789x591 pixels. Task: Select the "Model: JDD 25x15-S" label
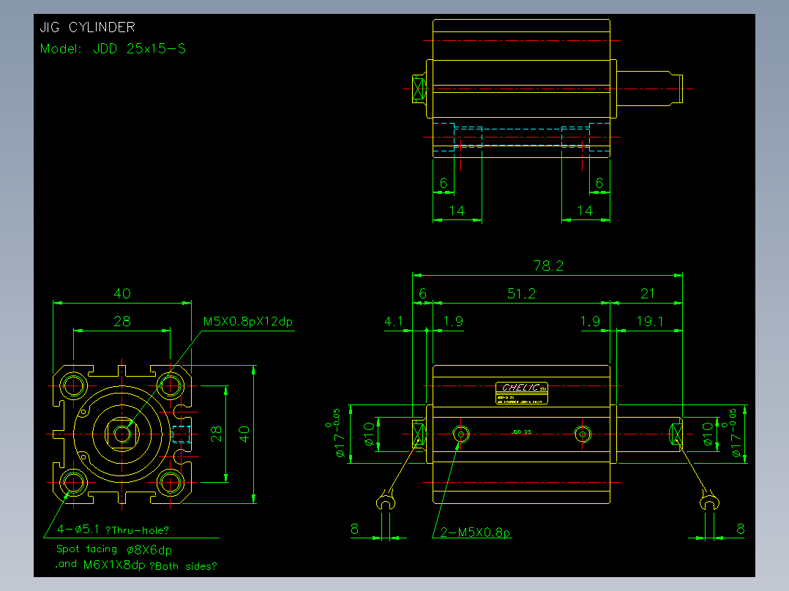point(113,49)
